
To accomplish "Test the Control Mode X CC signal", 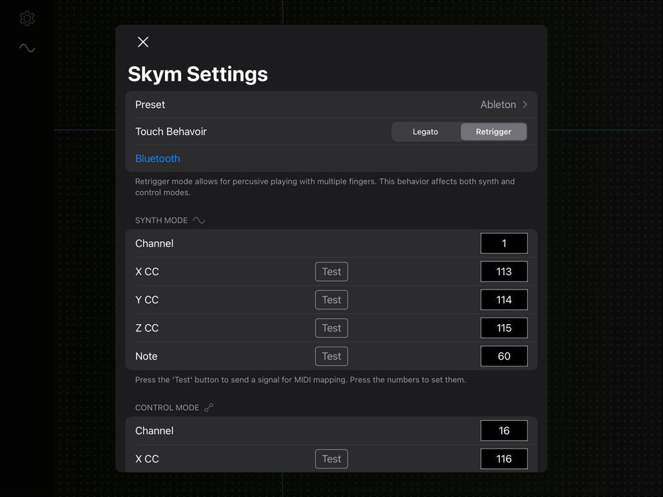I will pos(331,459).
